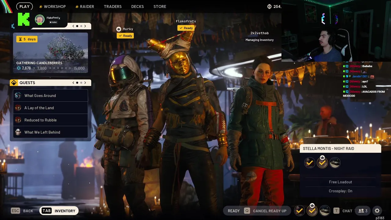This screenshot has width=391, height=220.
Task: Open the What We Left Behind quest
Action: coord(50,132)
